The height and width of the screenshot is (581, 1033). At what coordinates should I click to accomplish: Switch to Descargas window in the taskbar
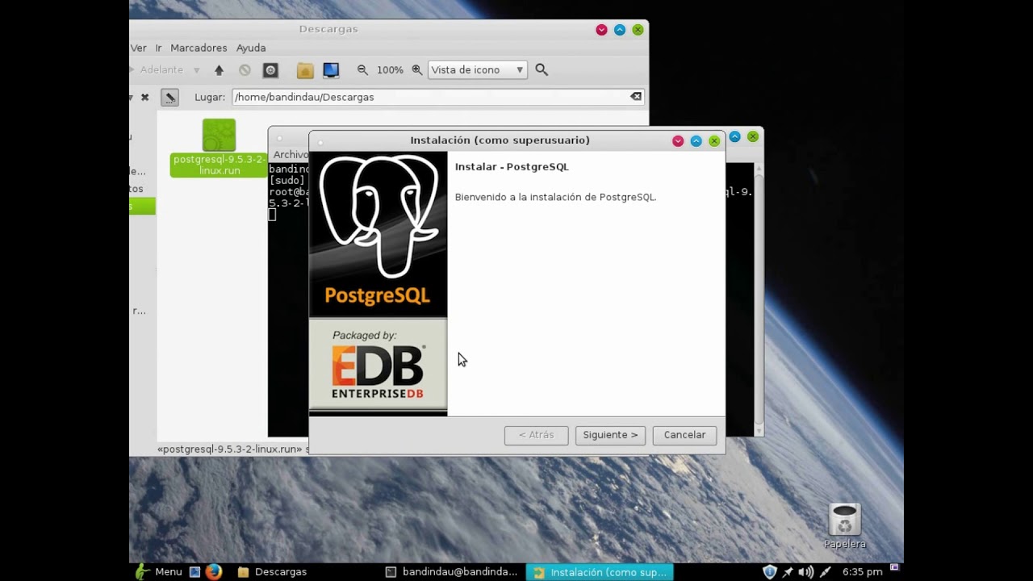point(273,571)
